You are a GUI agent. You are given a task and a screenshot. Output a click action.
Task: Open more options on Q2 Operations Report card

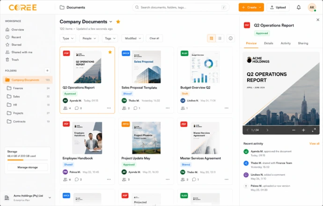109,108
